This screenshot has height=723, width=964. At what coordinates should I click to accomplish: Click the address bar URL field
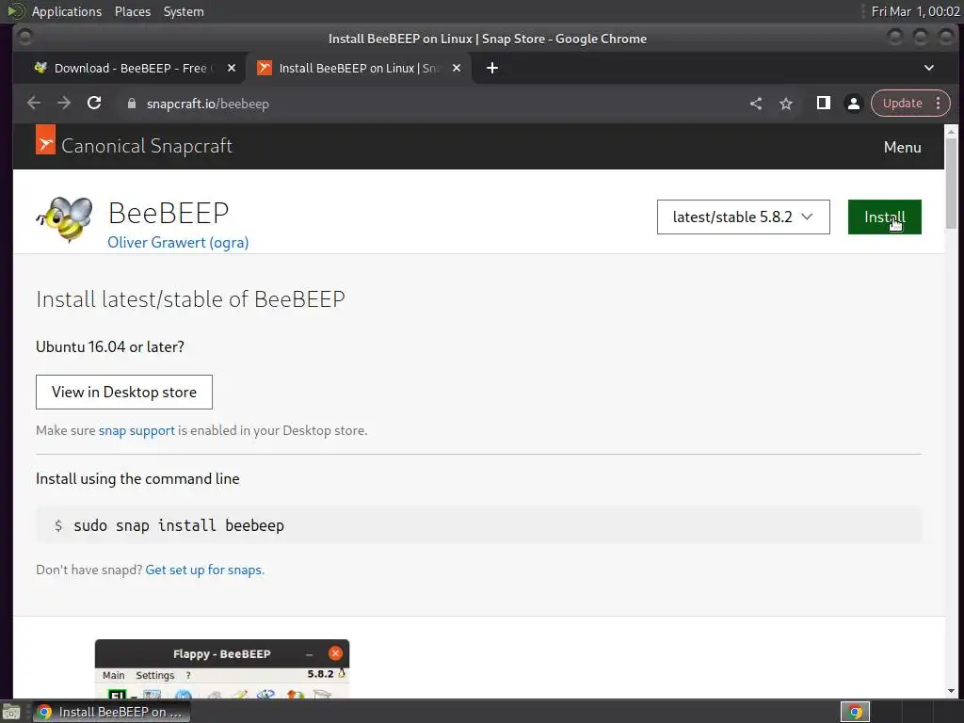point(430,104)
